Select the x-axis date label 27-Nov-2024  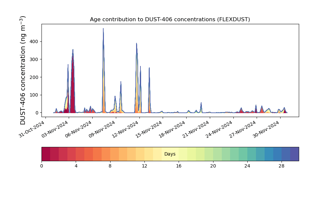243,129
